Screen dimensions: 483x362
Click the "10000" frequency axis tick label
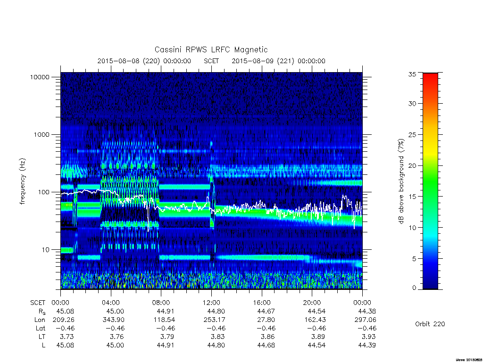(40, 77)
